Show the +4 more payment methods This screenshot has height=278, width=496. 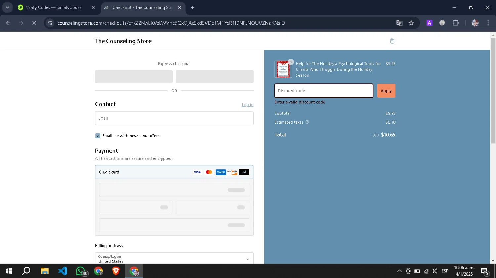(244, 172)
